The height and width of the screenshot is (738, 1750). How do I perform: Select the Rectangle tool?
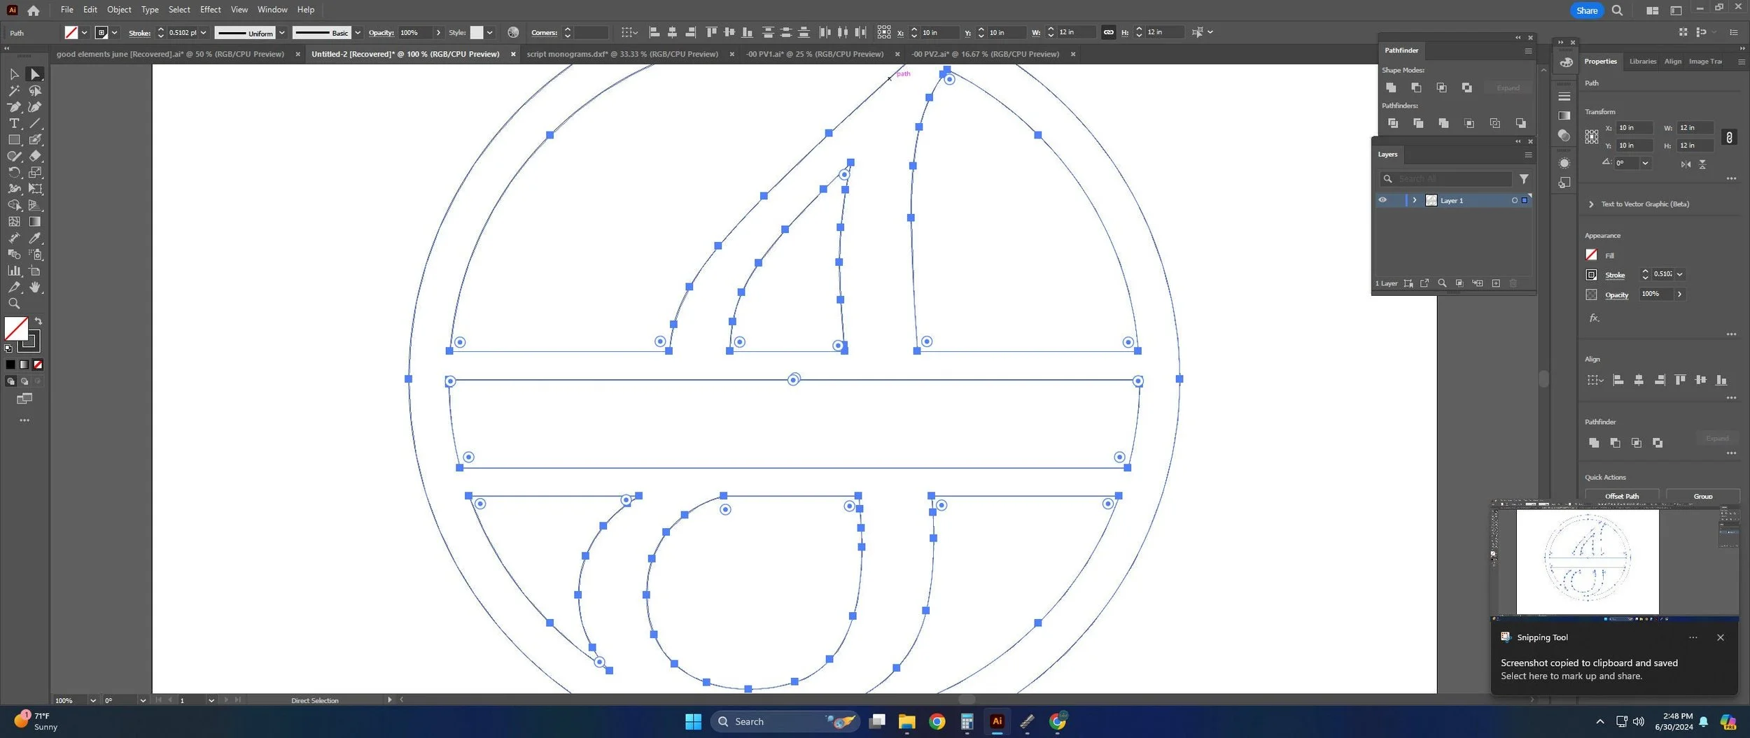[x=13, y=140]
